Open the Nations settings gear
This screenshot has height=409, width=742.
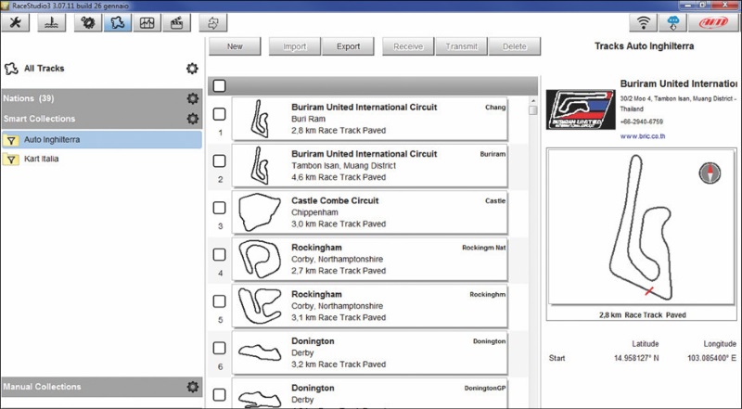click(192, 98)
